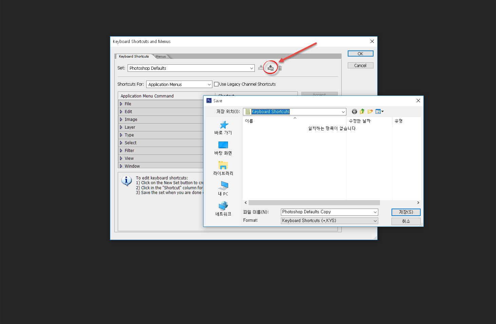Click the delete shortcut set trash icon
The width and height of the screenshot is (496, 324).
click(x=280, y=68)
